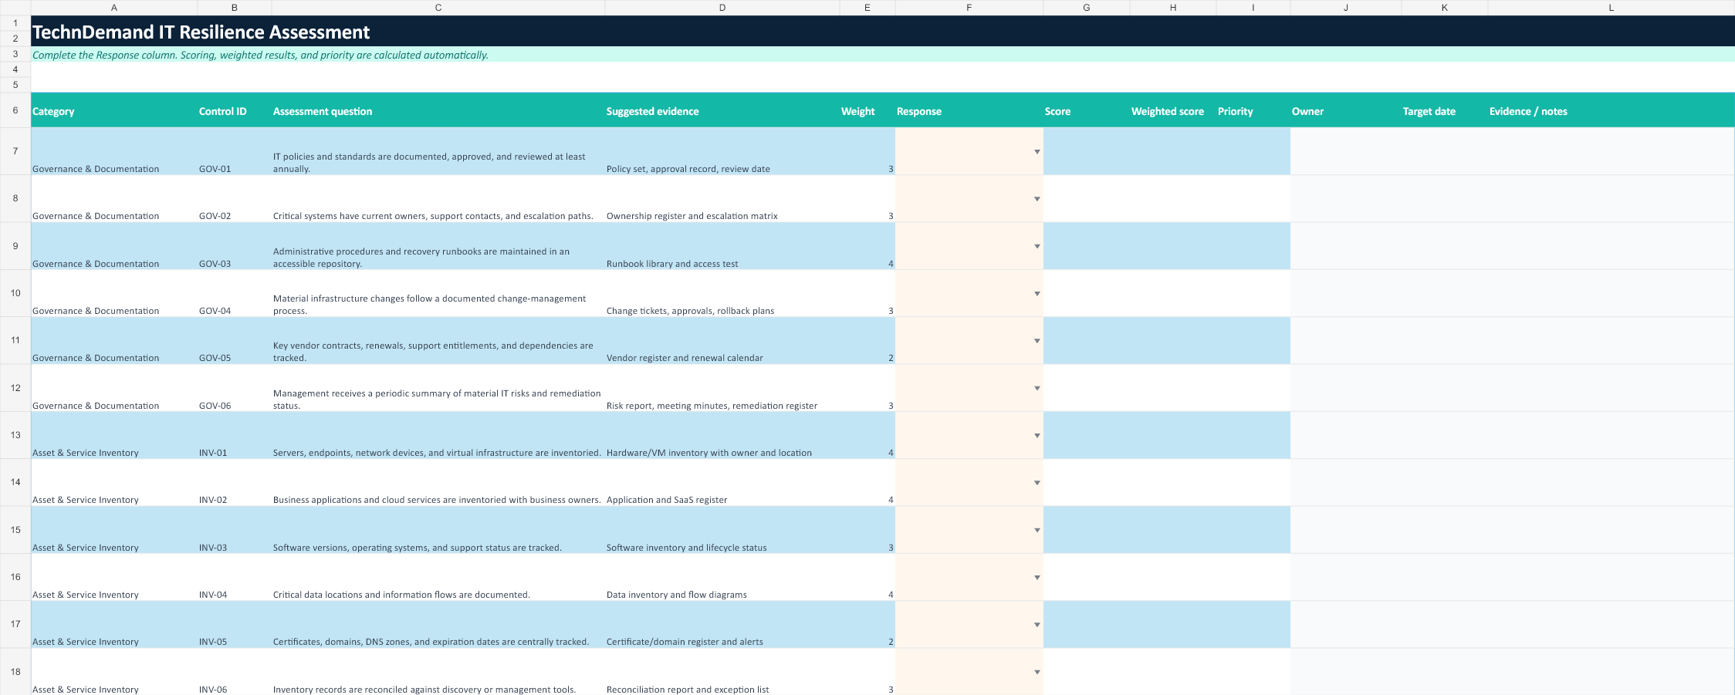Image resolution: width=1735 pixels, height=695 pixels.
Task: Click the Weight cell for GOV-05
Action: [x=867, y=341]
